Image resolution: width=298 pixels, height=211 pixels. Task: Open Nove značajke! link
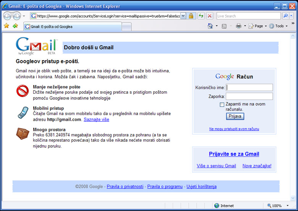257,166
